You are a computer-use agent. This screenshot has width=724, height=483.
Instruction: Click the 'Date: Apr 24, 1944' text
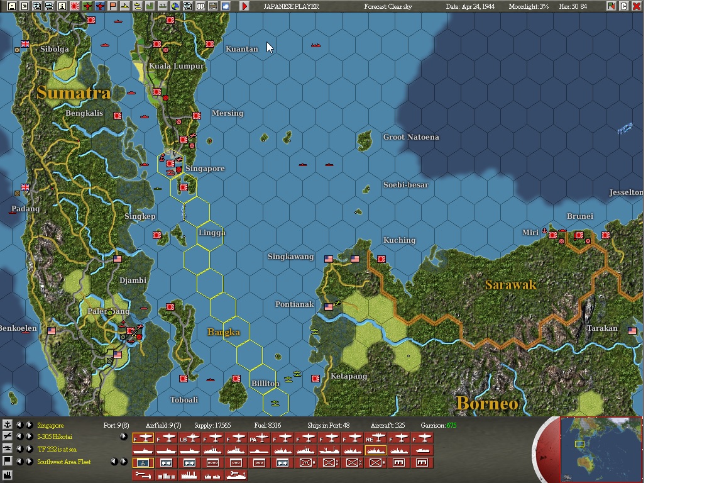[x=470, y=6]
